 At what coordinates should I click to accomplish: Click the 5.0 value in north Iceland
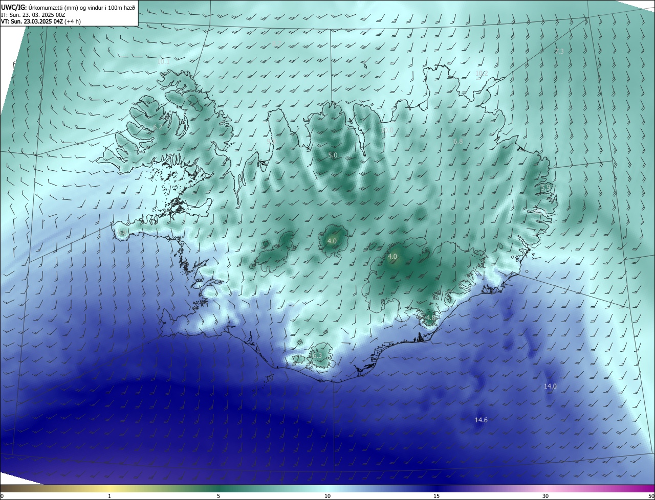pyautogui.click(x=333, y=155)
